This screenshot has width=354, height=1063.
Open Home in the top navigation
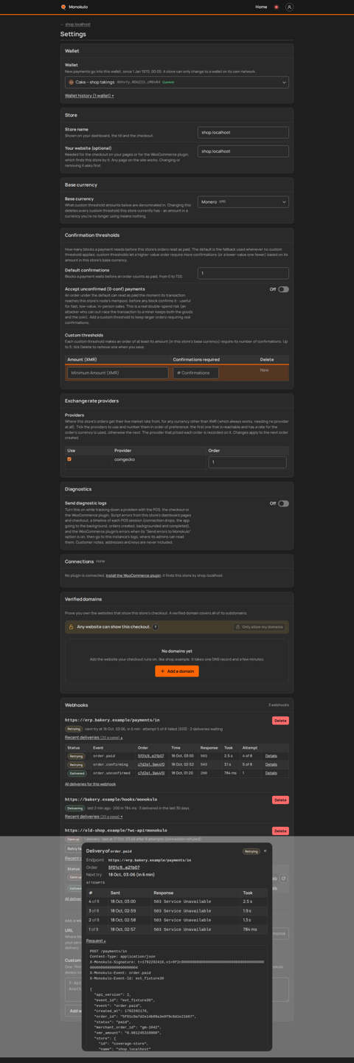[261, 7]
